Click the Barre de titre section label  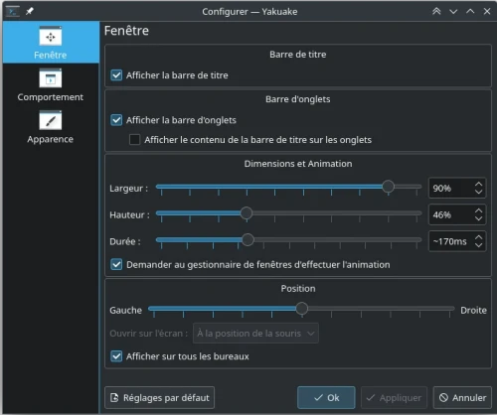pos(298,55)
